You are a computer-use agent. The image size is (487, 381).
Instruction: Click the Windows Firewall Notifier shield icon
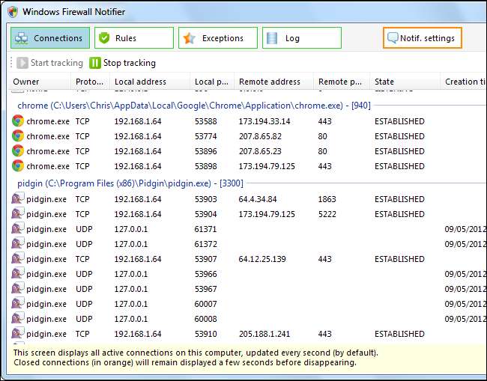click(x=12, y=12)
